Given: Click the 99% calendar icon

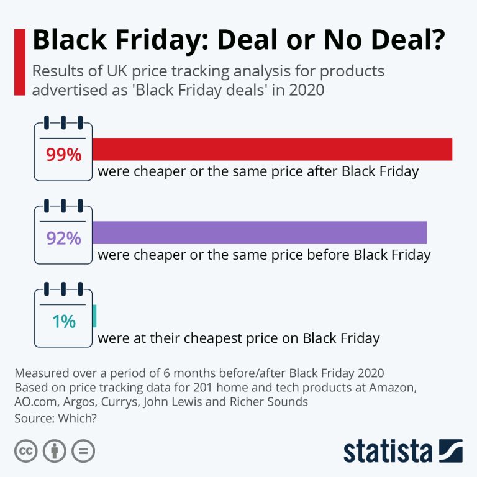Looking at the screenshot, I should [x=63, y=149].
